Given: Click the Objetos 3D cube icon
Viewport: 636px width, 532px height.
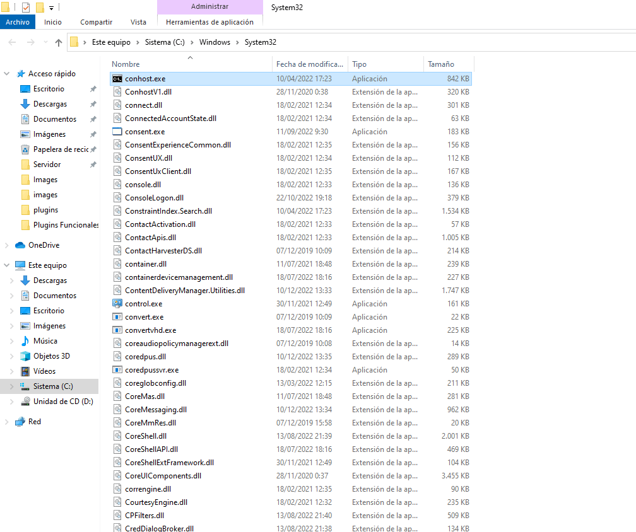Looking at the screenshot, I should coord(25,356).
